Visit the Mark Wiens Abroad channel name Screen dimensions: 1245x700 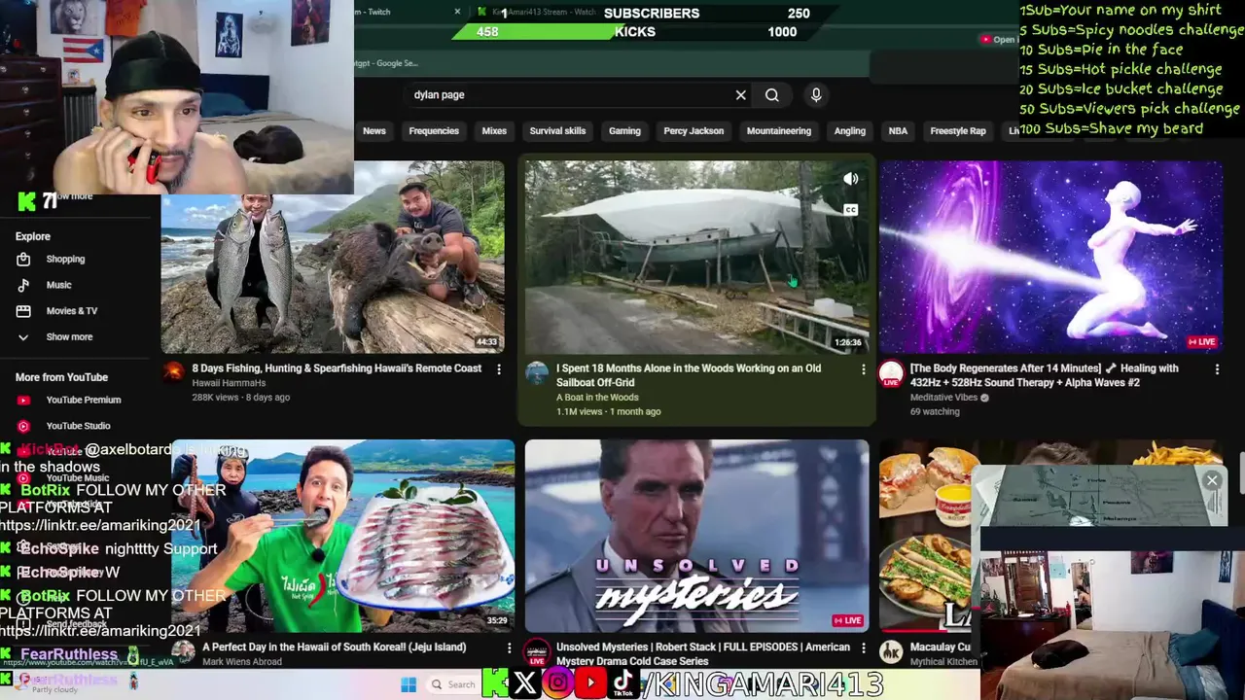pyautogui.click(x=241, y=661)
